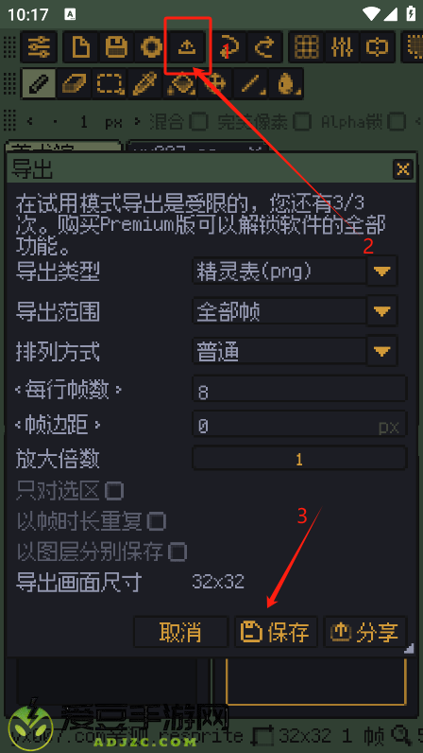The image size is (423, 753).
Task: Toggle 以帧时长重复 checkbox
Action: point(157,521)
